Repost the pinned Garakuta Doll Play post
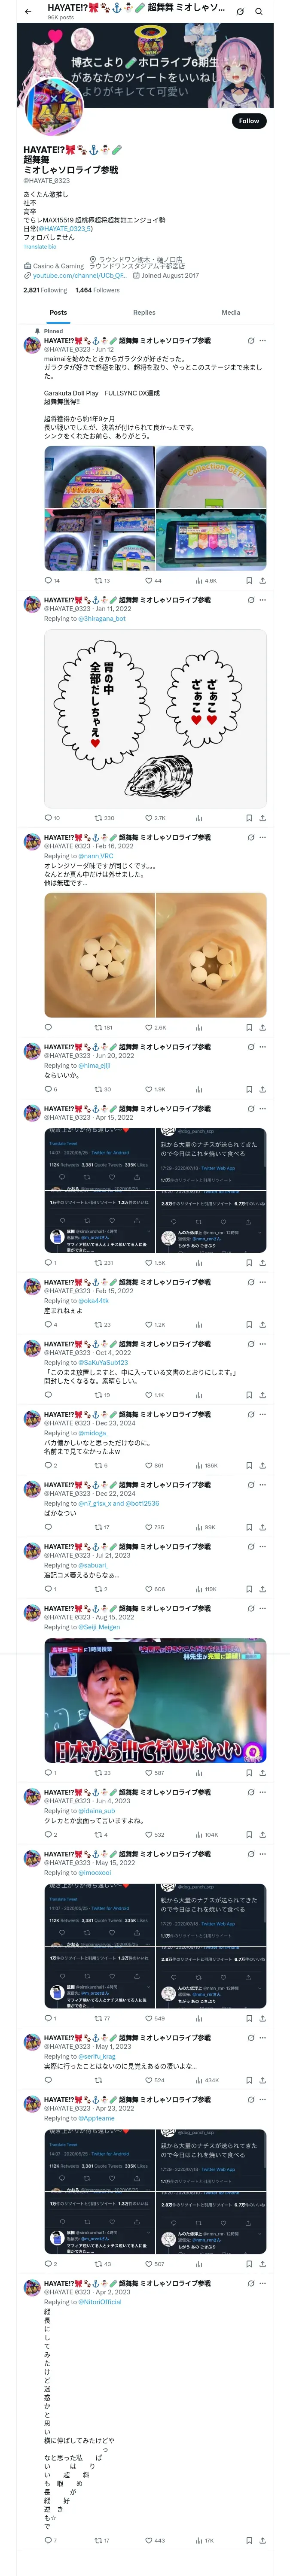Image resolution: width=290 pixels, height=2576 pixels. [102, 580]
